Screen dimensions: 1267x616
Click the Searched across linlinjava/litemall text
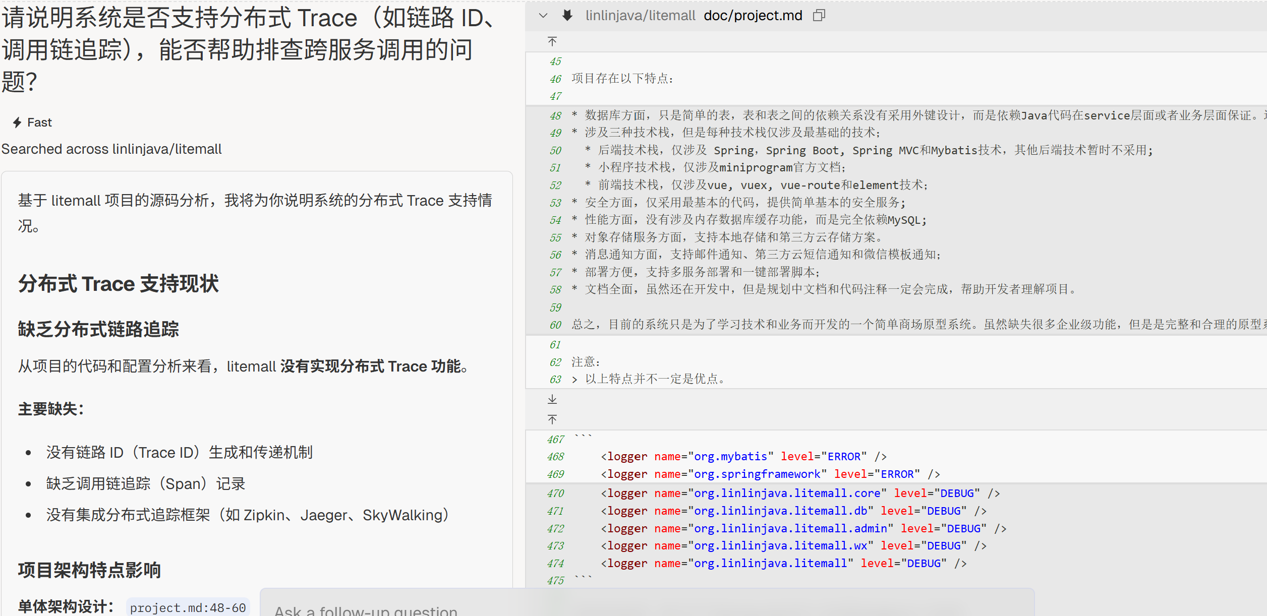[x=111, y=149]
